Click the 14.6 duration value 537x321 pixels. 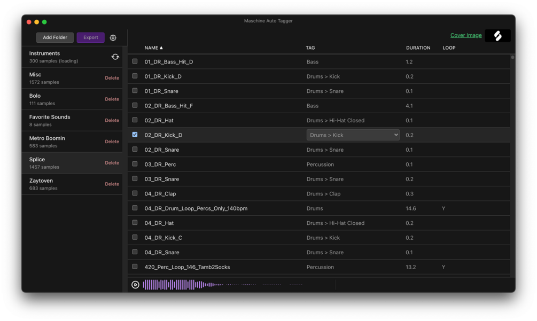410,208
